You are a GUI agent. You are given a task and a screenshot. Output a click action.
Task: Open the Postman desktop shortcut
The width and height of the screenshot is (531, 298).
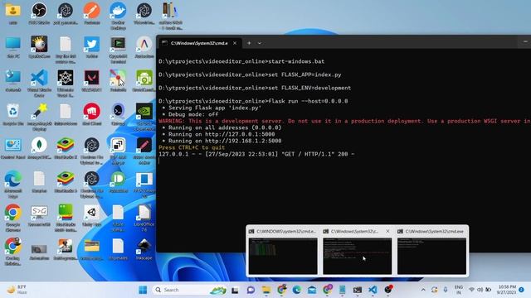point(92,13)
